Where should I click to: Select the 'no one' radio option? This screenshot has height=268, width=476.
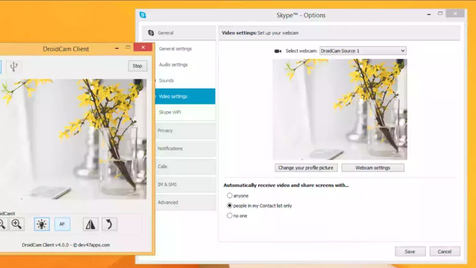(230, 216)
